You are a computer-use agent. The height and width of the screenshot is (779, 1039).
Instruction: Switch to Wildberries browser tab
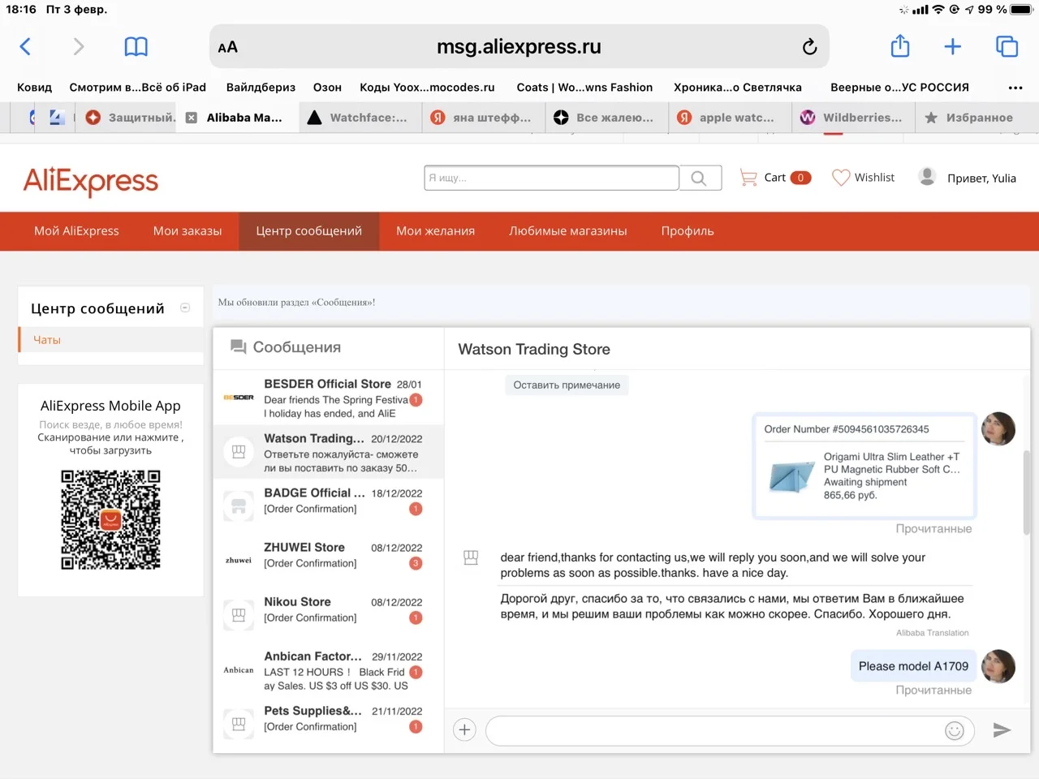[854, 118]
